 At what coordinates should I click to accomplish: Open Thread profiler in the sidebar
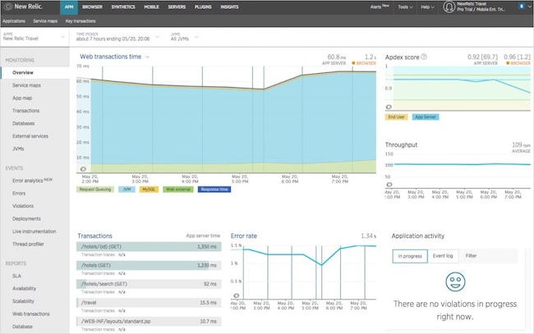pyautogui.click(x=28, y=245)
